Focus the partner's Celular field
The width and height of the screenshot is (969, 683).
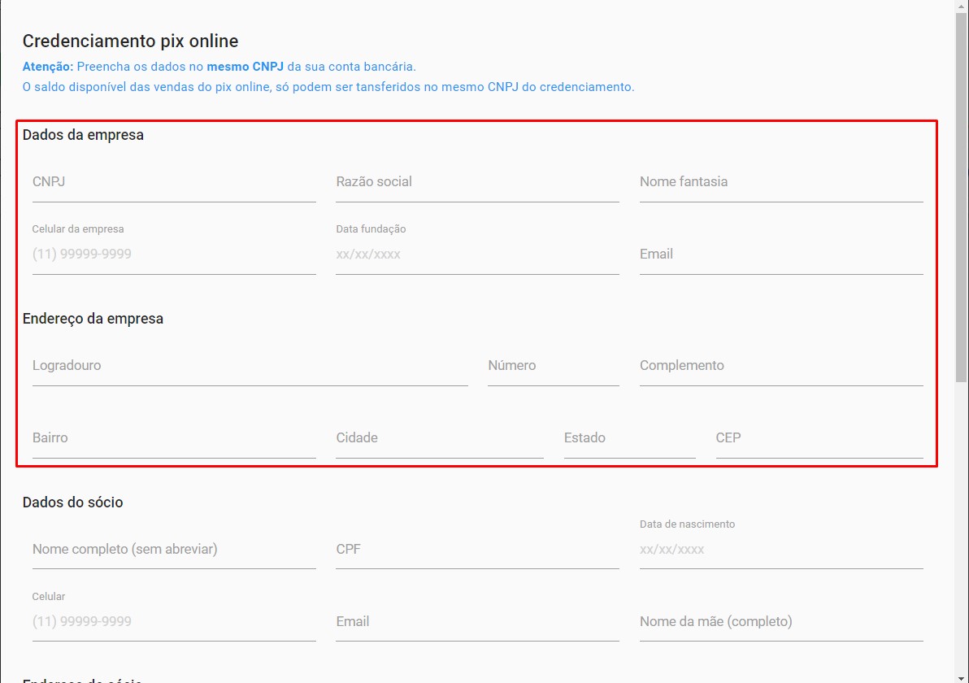click(x=174, y=622)
